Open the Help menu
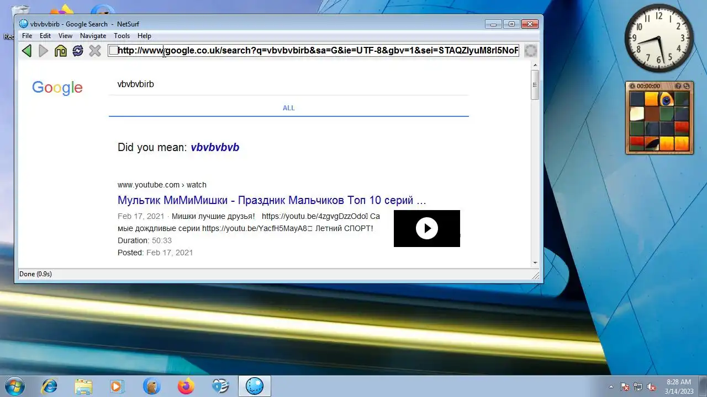 144,36
